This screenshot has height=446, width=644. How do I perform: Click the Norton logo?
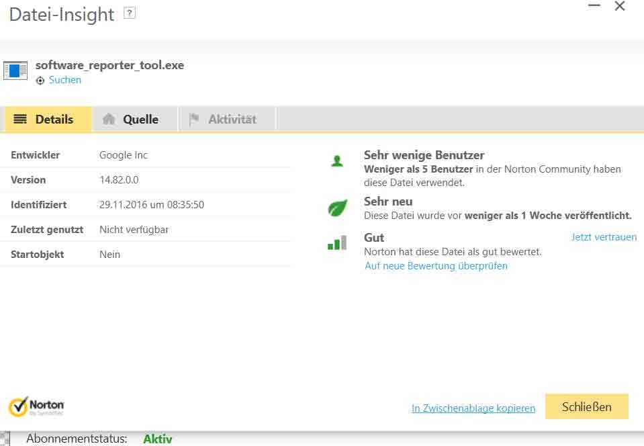(x=36, y=406)
